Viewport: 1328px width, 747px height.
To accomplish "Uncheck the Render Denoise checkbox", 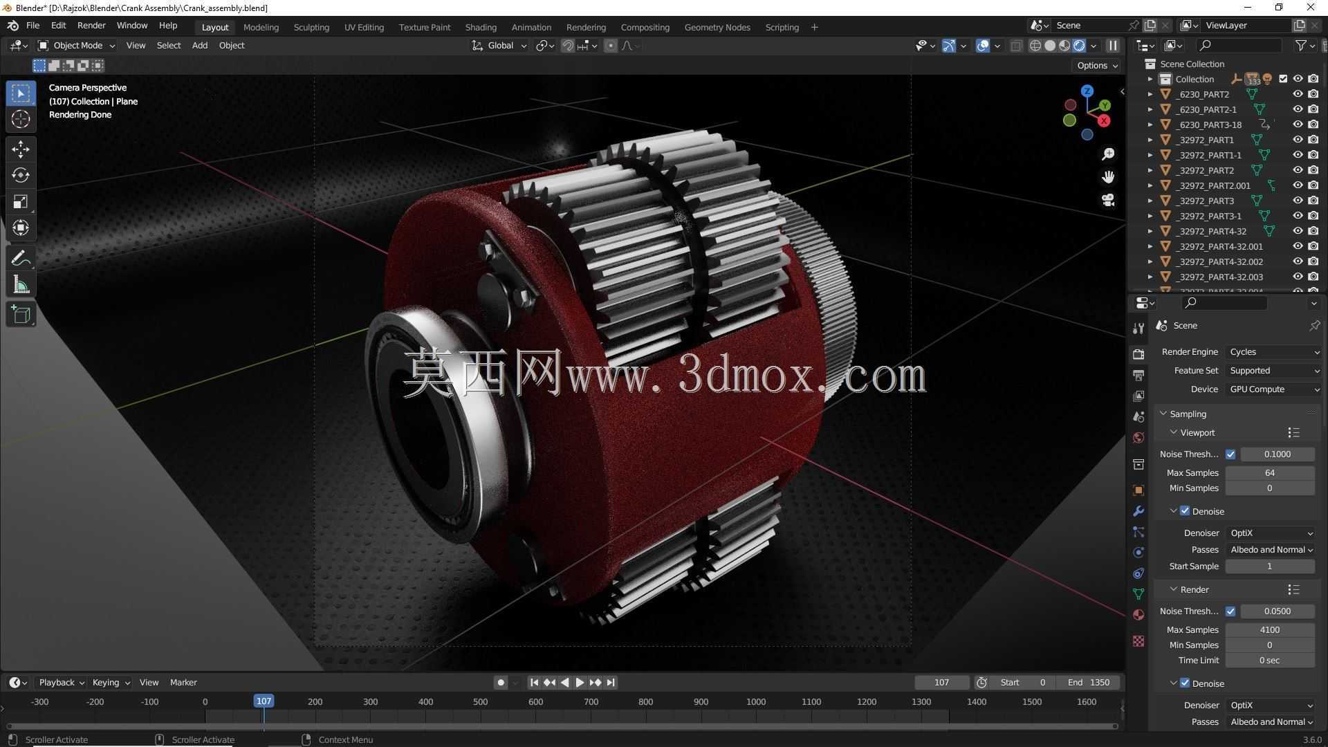I will point(1185,683).
